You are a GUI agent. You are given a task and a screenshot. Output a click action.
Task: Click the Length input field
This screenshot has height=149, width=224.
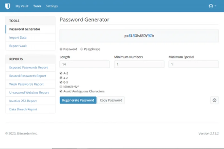[85, 64]
